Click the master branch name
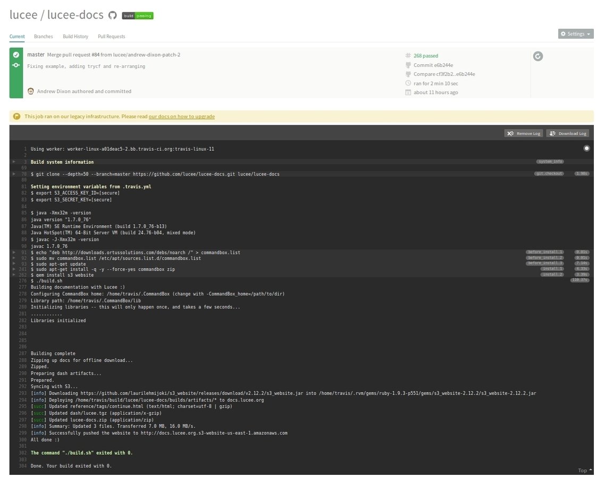 (x=36, y=55)
